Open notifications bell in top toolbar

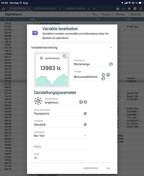tap(129, 9)
